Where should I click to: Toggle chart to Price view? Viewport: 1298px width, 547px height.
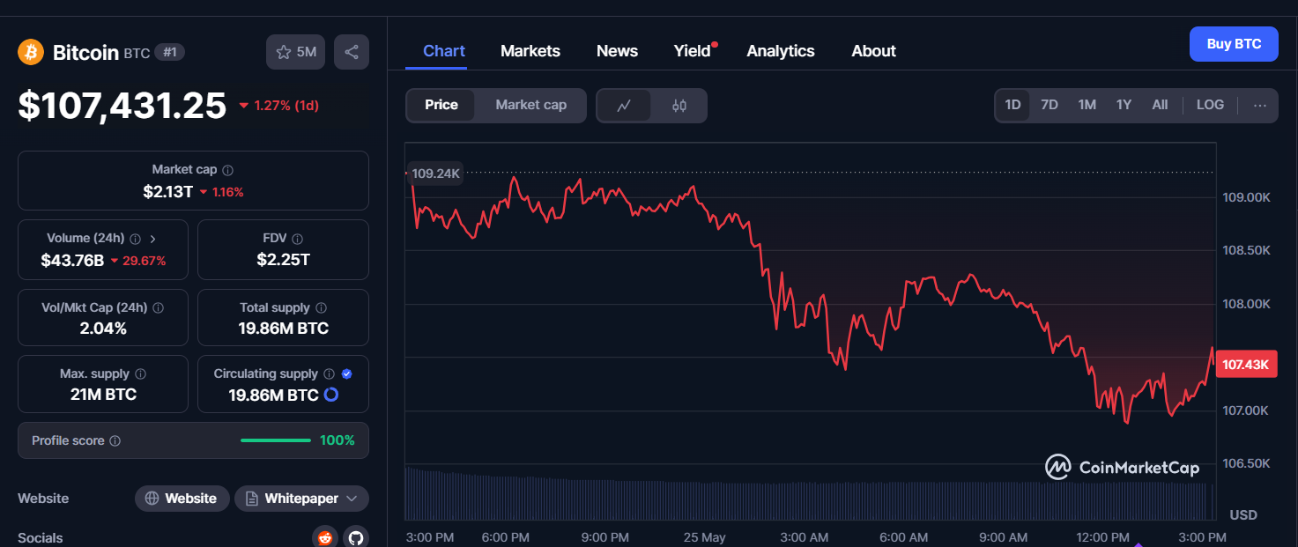[441, 105]
